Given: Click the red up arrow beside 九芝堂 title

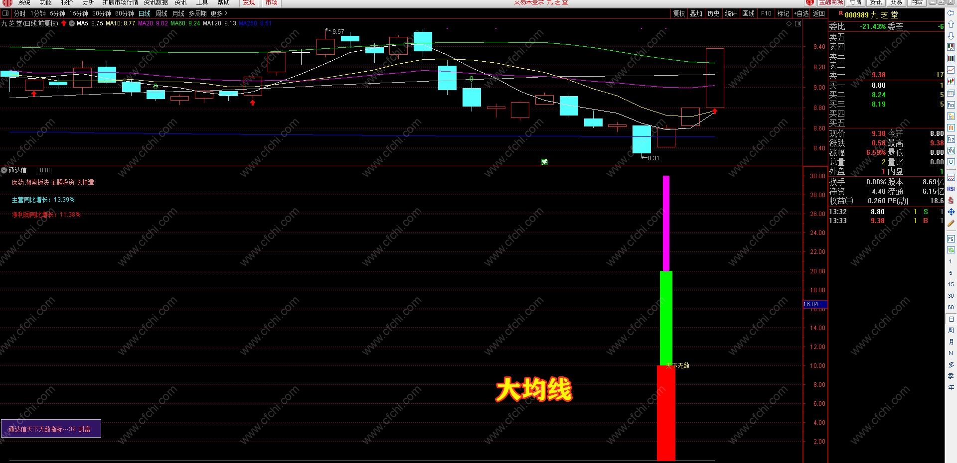Looking at the screenshot, I should (x=64, y=23).
